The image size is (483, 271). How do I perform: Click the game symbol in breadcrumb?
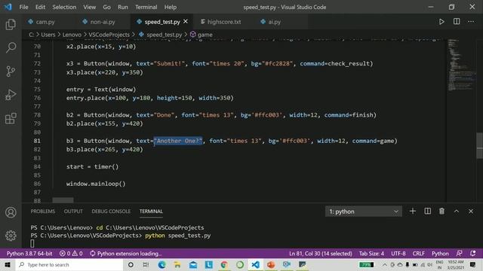(x=205, y=35)
